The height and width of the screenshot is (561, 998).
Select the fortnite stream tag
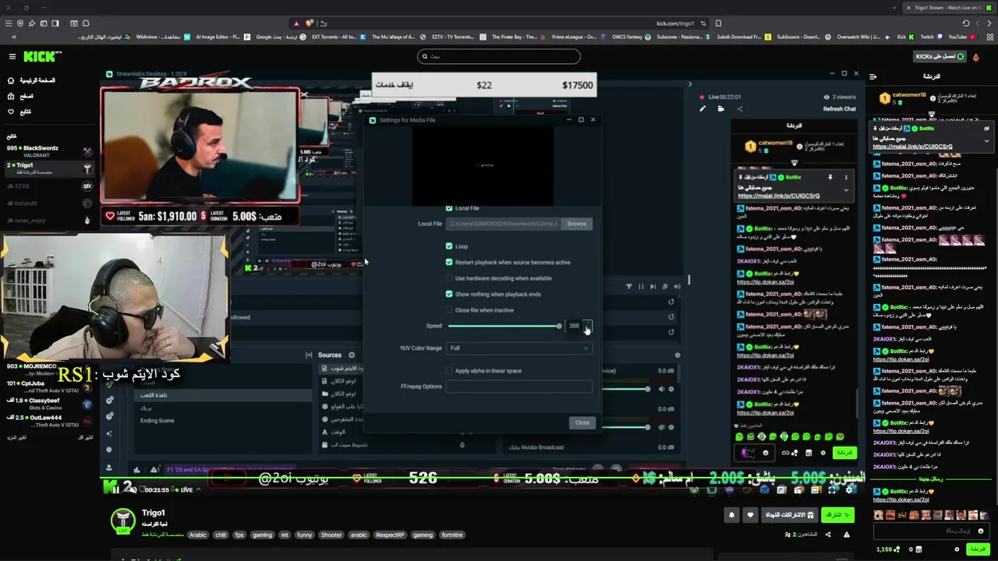(x=452, y=535)
